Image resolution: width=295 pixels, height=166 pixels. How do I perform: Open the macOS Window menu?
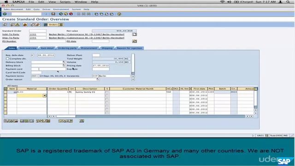[81, 2]
